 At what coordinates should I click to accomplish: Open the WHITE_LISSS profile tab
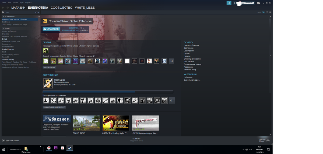point(85,8)
